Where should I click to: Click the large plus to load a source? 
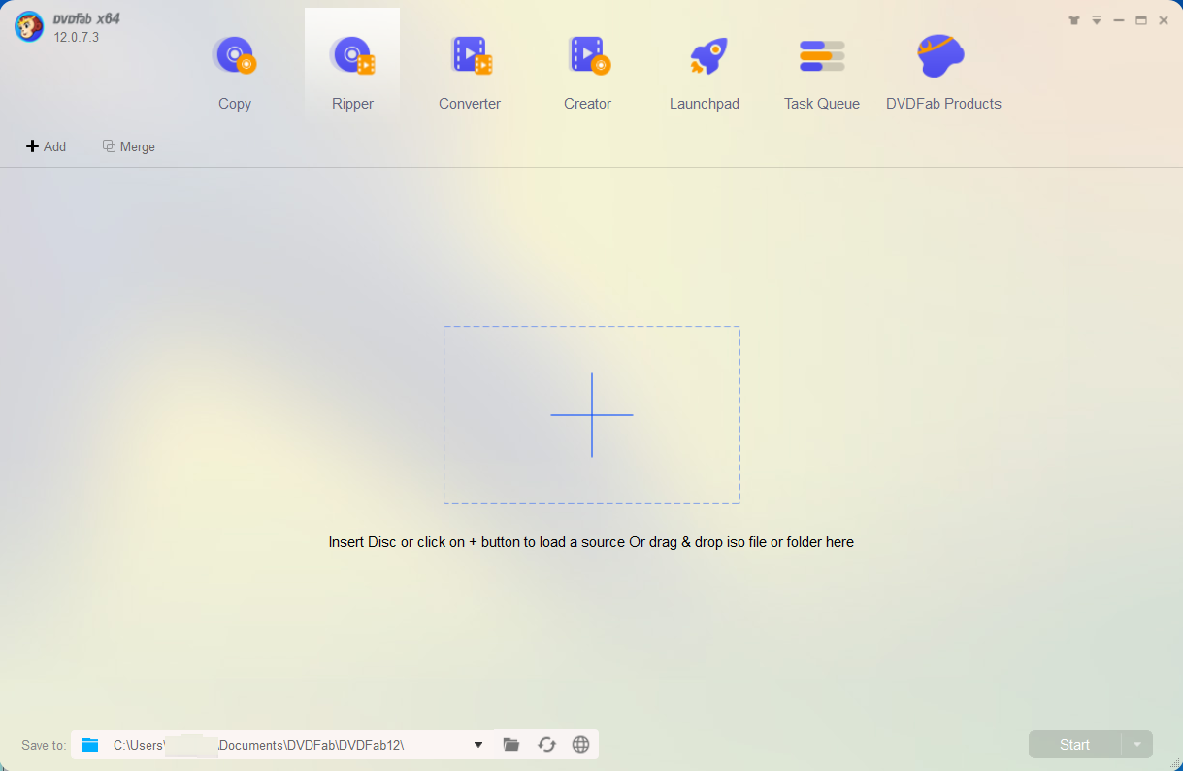[592, 415]
